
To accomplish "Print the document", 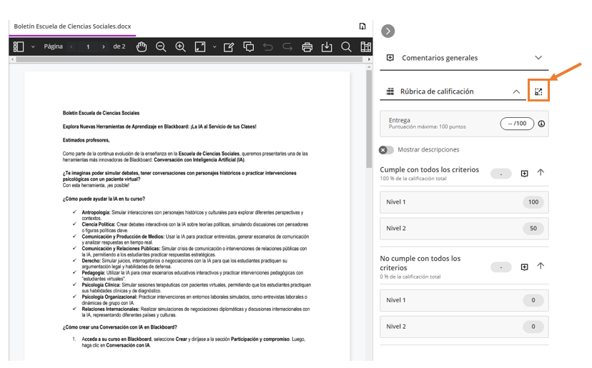I will tap(307, 46).
